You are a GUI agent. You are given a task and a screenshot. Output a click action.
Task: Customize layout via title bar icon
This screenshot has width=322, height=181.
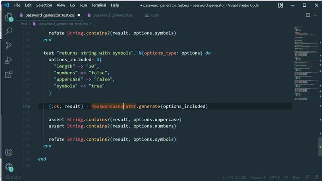280,5
